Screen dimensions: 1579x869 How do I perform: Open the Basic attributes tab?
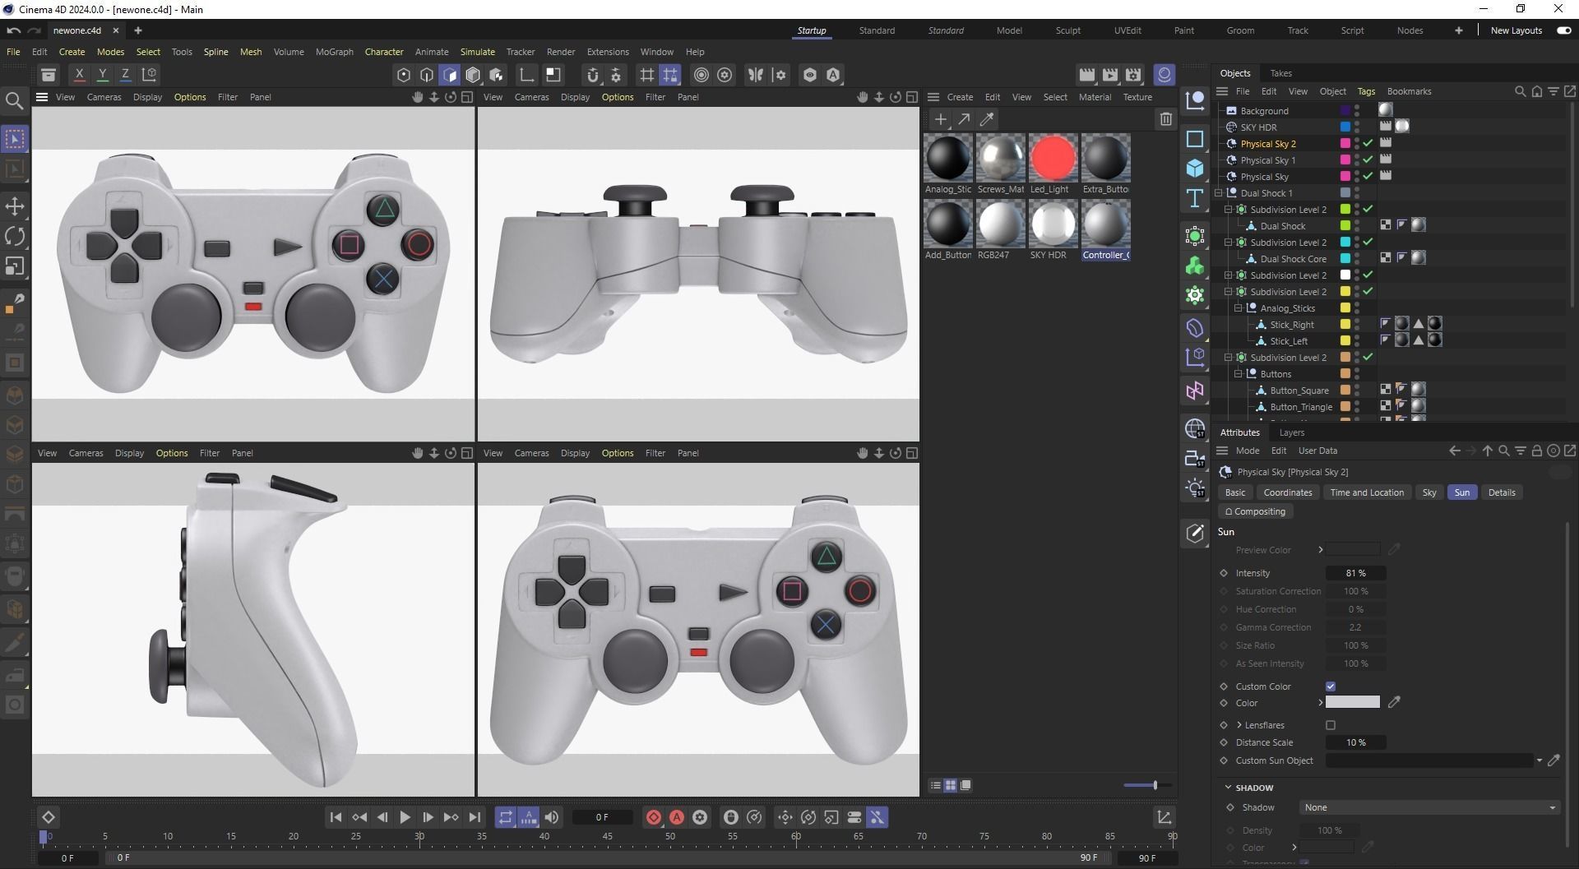point(1235,492)
